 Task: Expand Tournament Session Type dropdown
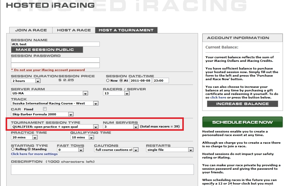click(55, 127)
